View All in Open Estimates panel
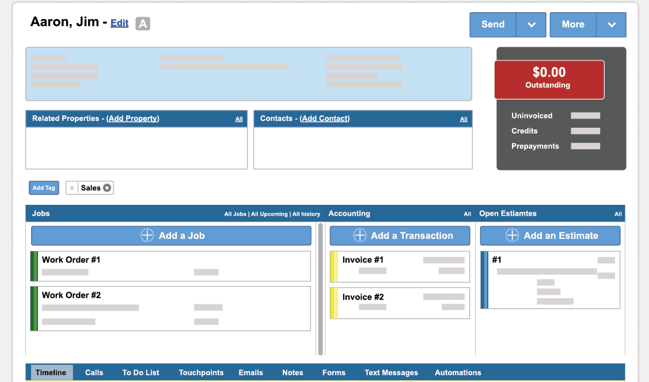 pyautogui.click(x=618, y=214)
